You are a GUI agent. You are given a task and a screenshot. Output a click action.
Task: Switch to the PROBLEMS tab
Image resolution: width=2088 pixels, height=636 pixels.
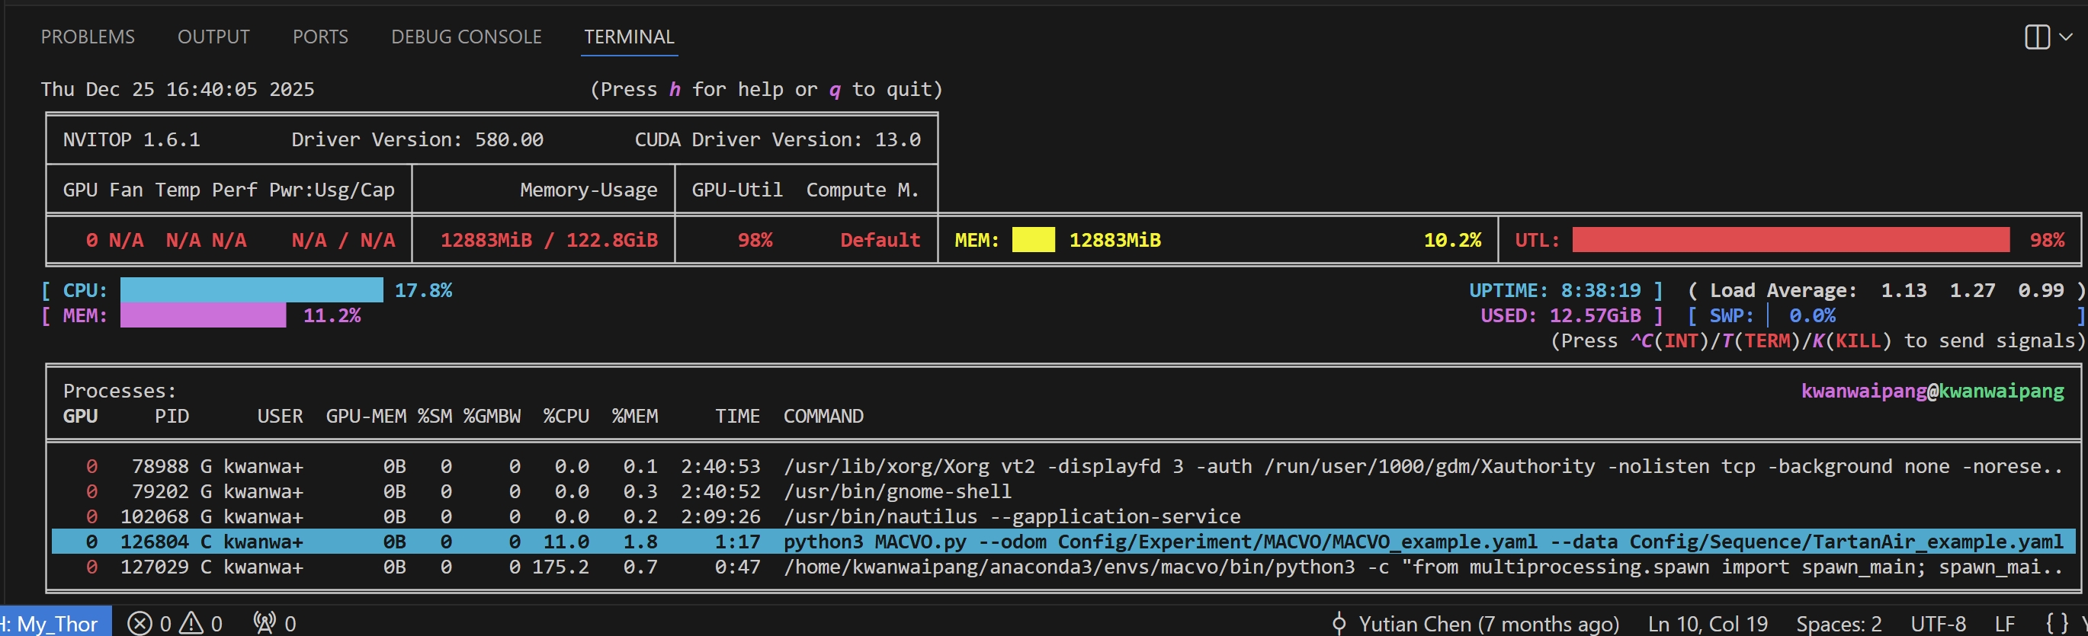point(88,37)
